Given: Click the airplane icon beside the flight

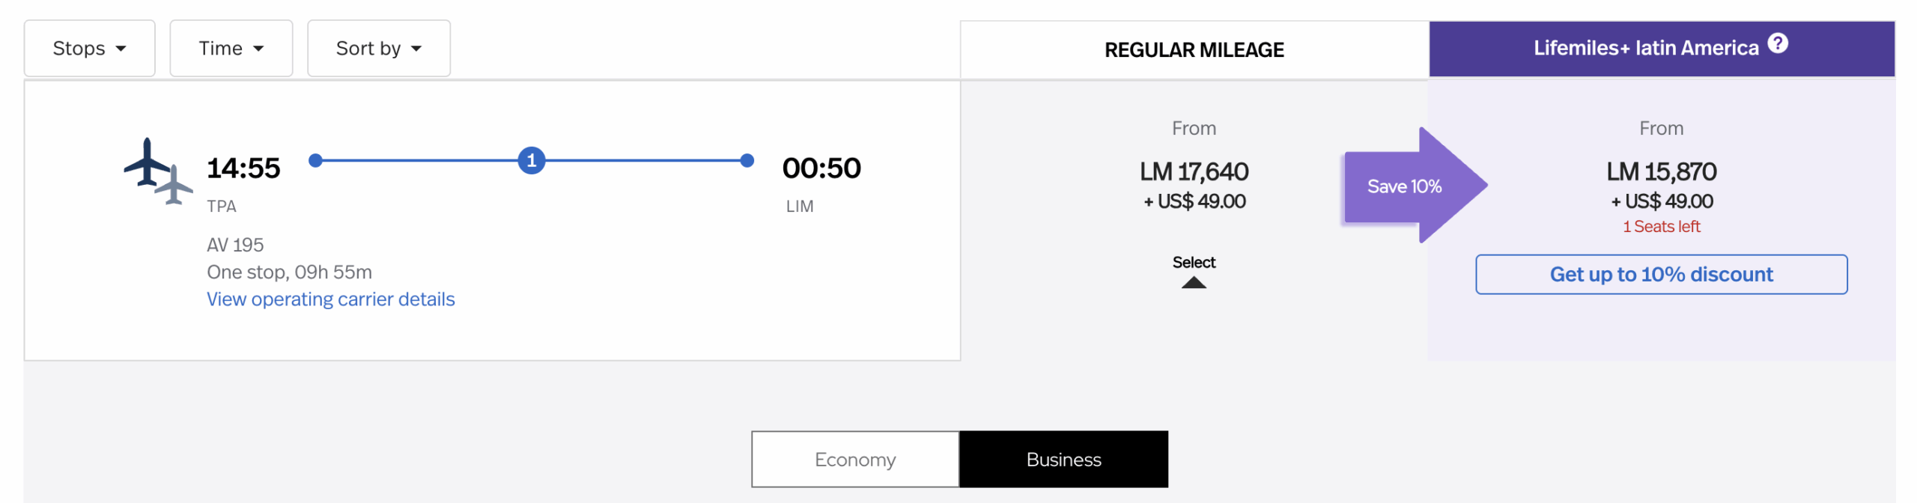Looking at the screenshot, I should coord(157,170).
